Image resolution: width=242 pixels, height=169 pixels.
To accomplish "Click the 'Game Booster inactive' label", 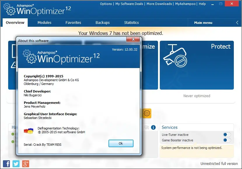I will [178, 140].
